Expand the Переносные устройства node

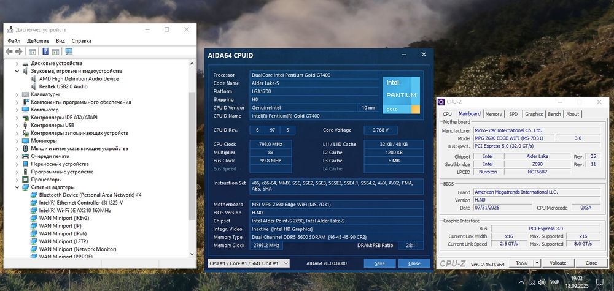point(17,164)
